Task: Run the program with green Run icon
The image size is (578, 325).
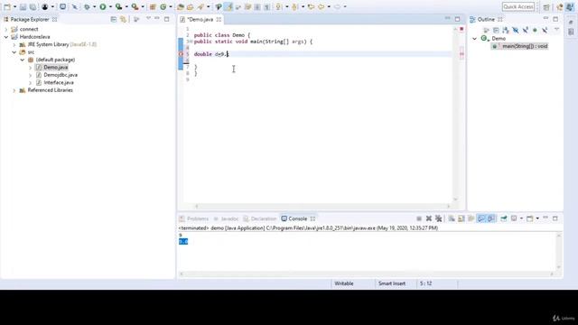Action: click(x=103, y=6)
